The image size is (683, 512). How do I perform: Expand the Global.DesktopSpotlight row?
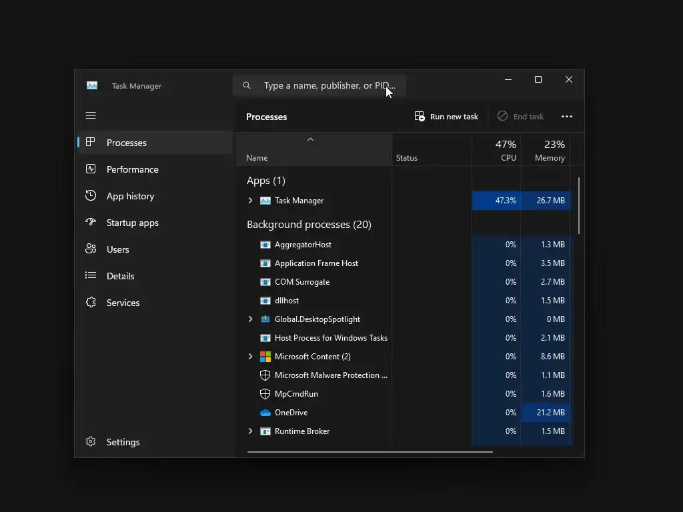pos(251,319)
